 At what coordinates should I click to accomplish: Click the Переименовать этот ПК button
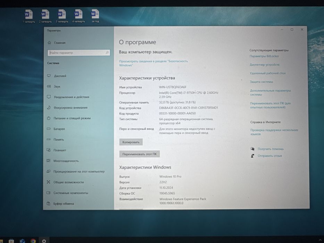tap(140, 154)
